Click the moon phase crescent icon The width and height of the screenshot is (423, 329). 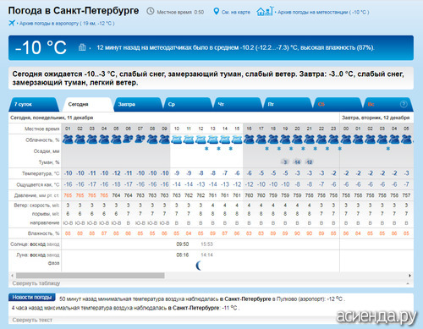click(199, 266)
